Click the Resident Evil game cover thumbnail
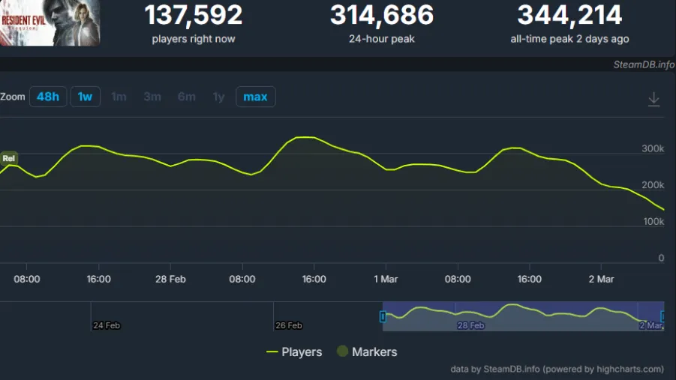Screen dimensions: 676x380 pos(50,22)
